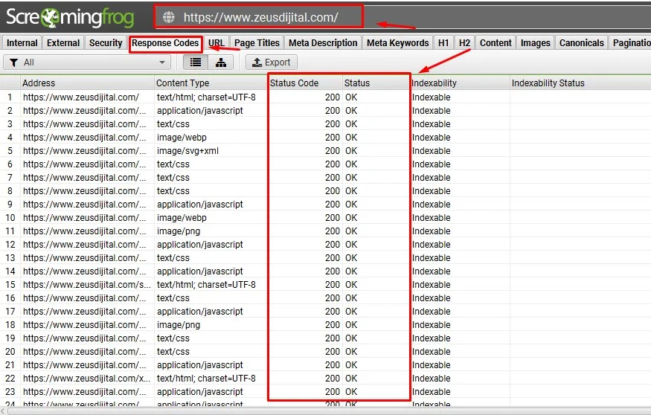Sort by Indexability Status column header
The height and width of the screenshot is (415, 651).
(x=580, y=83)
